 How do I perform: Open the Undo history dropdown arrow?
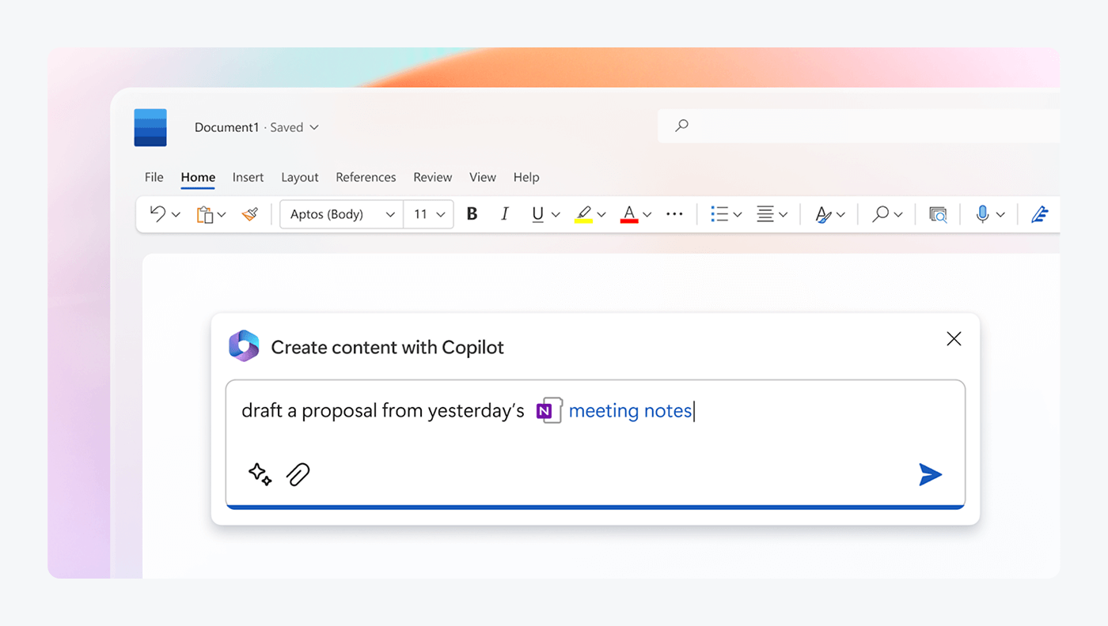point(176,215)
